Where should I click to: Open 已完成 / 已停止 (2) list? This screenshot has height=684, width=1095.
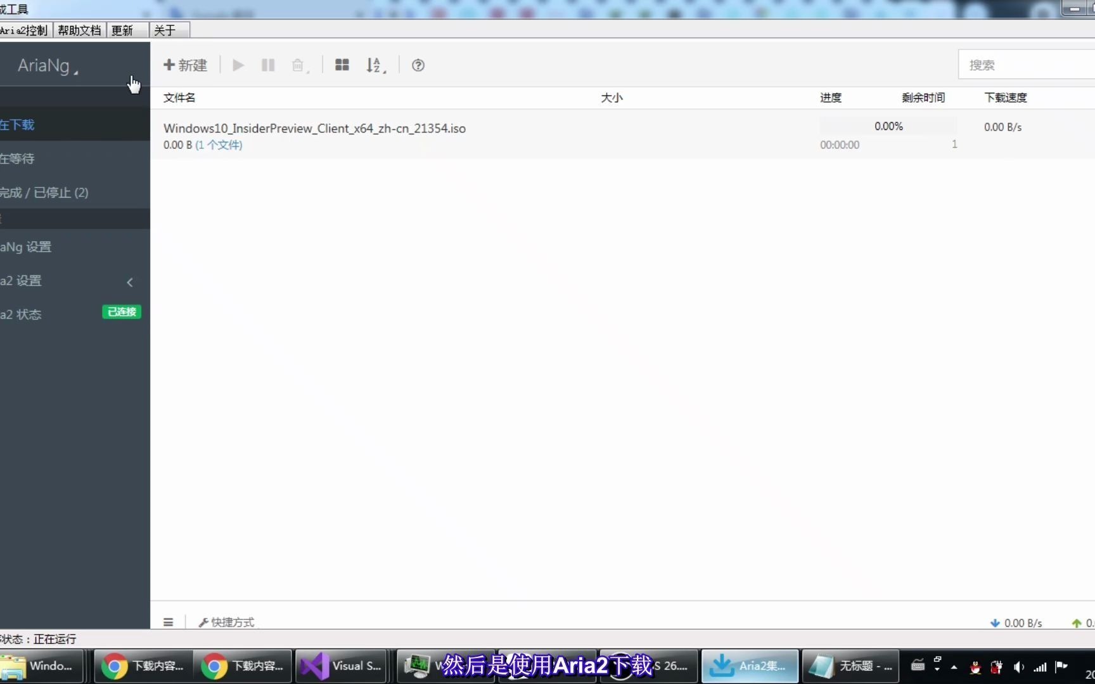75,192
